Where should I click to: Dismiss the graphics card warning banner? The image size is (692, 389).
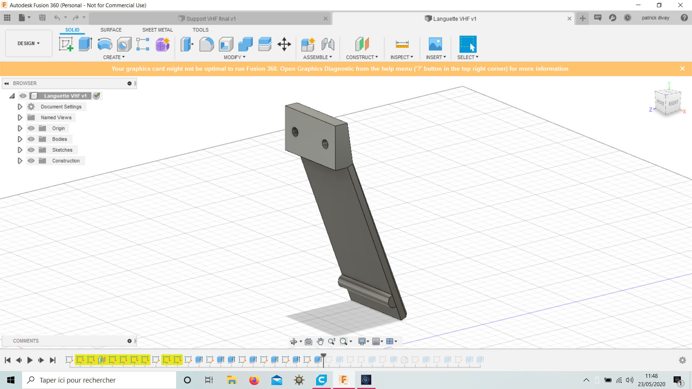[682, 68]
